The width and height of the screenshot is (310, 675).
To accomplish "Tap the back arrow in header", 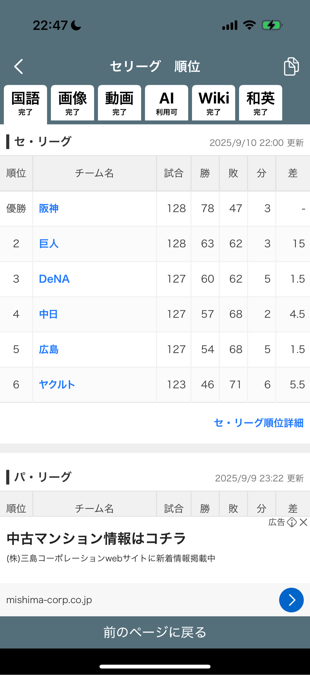I will point(19,67).
